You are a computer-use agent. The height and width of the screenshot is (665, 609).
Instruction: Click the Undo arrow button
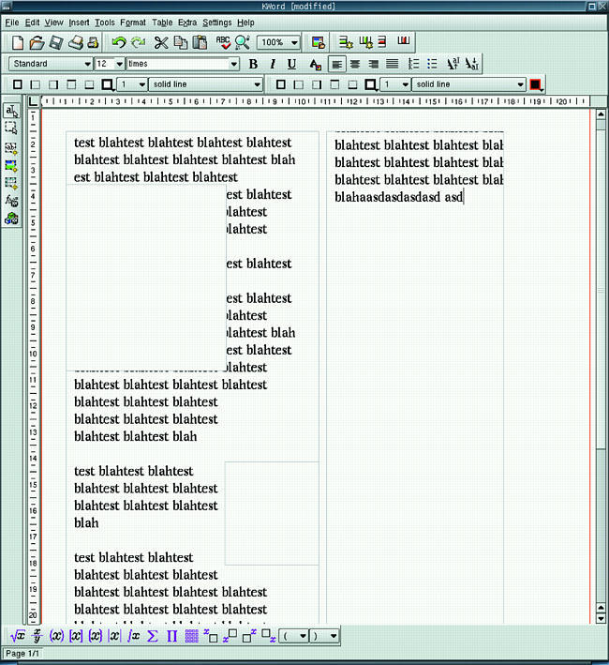118,42
